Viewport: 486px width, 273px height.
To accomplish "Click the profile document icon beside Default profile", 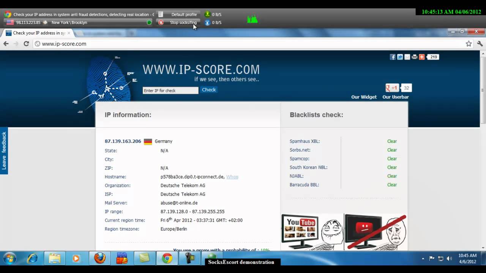I will (161, 14).
